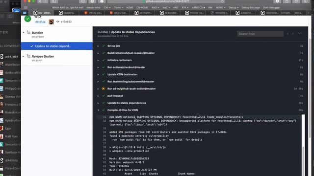Click the Bundler breadcrumb in log header

point(103,32)
